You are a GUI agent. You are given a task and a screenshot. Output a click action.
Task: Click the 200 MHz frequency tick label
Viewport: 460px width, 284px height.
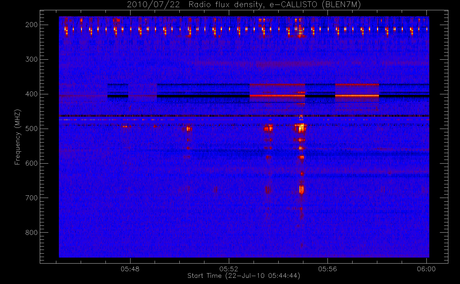[32, 25]
